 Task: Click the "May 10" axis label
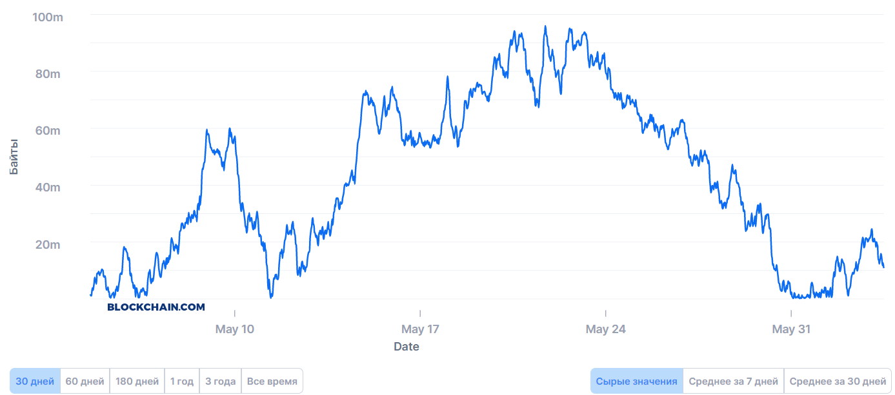(x=235, y=329)
